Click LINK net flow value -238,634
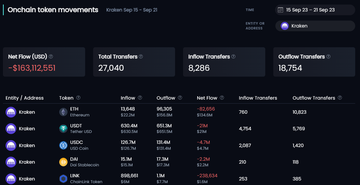360x185 pixels. point(207,176)
